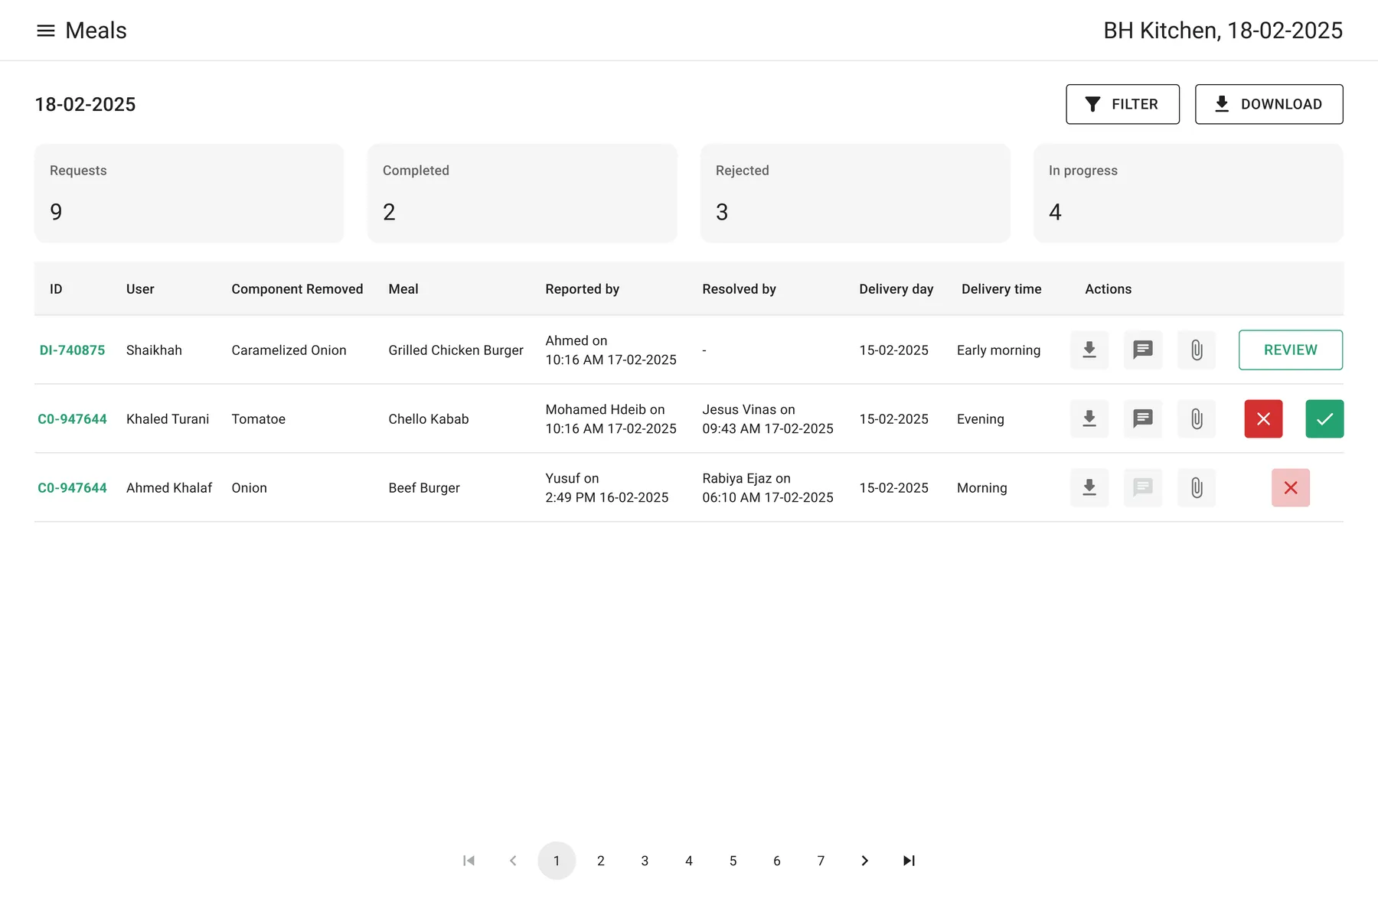Open the C0-947644 link for Khaled Turani
Screen dimensions: 1378x918
(x=72, y=418)
